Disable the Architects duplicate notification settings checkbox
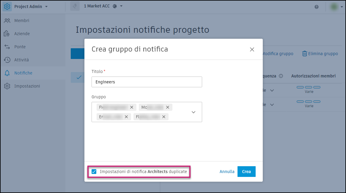 tap(94, 172)
